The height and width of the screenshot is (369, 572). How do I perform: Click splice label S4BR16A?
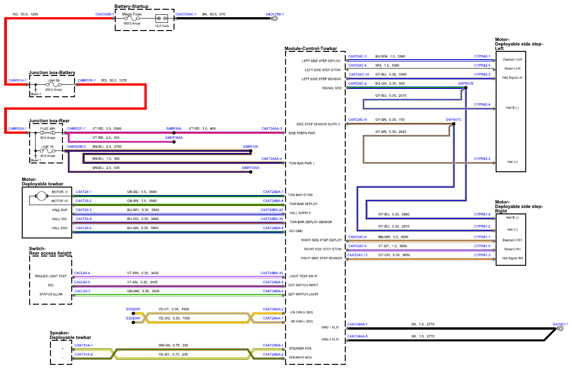coord(174,128)
